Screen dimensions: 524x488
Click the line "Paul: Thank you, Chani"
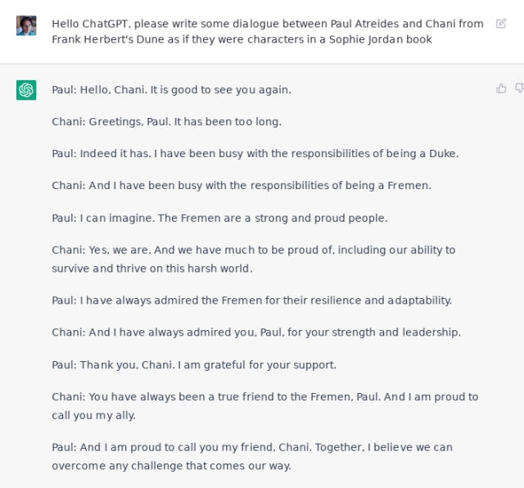[194, 364]
